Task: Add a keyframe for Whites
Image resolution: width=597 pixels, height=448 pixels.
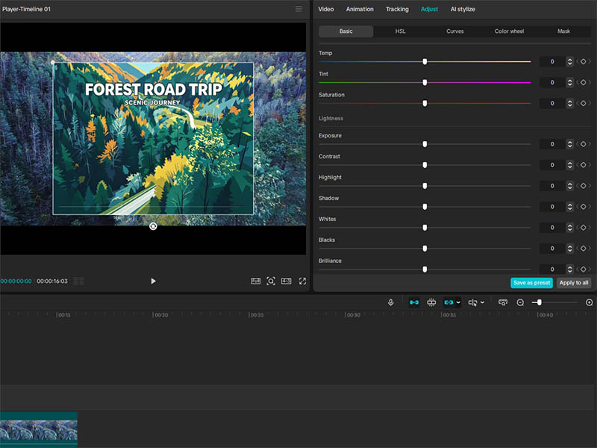Action: [x=583, y=228]
